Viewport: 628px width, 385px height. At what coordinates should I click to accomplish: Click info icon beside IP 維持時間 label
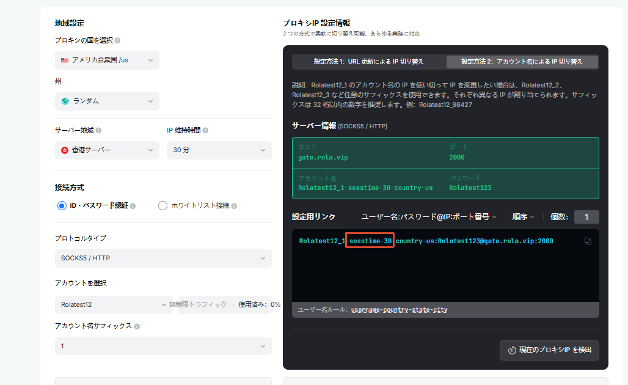205,130
